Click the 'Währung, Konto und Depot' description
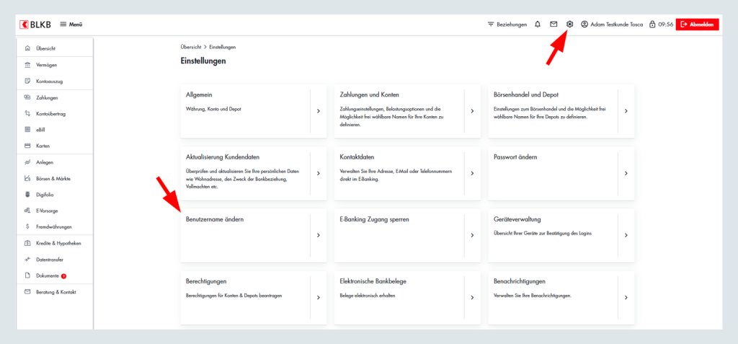This screenshot has width=738, height=344. pos(213,109)
